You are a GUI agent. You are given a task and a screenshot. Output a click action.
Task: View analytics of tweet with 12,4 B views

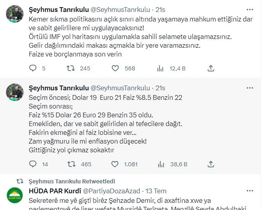pos(160,68)
